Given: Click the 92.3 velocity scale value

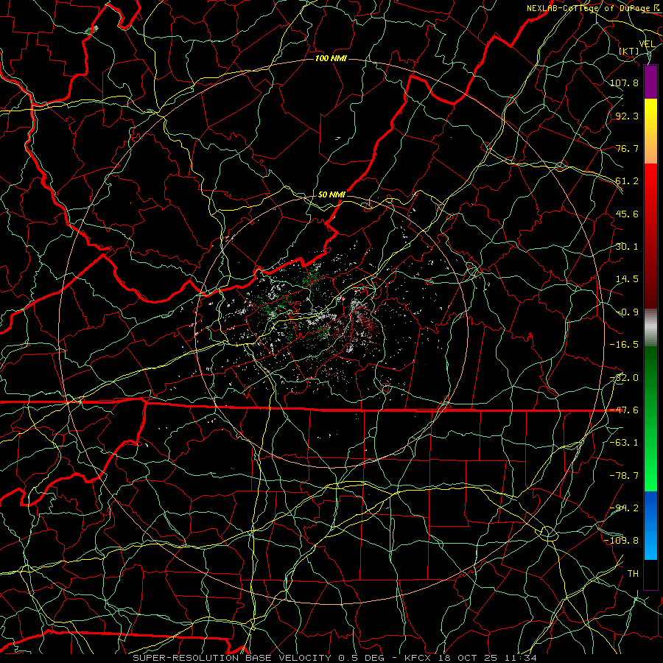Looking at the screenshot, I should (x=627, y=116).
